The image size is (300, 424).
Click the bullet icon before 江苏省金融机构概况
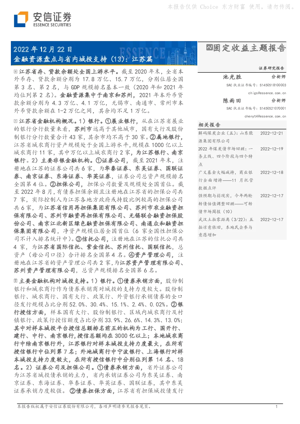(x=15, y=121)
